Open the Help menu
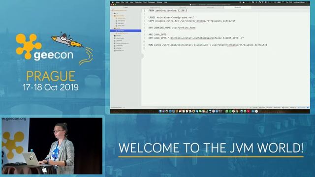 (x=165, y=2)
